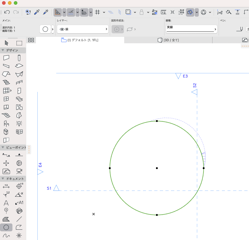Screen dimensions: 249x240
Task: Toggle guide lines
Action: pos(58,12)
